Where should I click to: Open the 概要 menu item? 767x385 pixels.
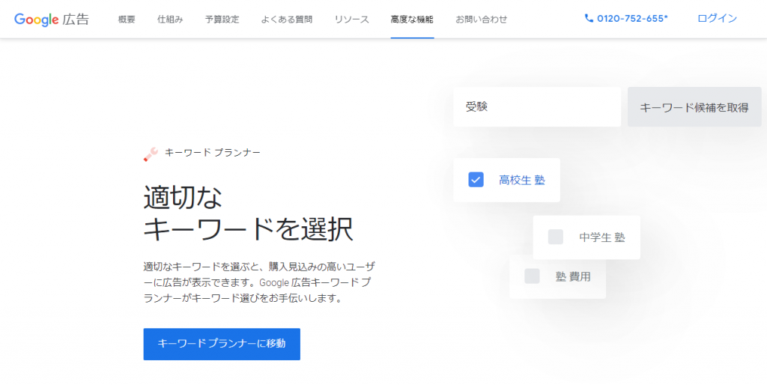[x=127, y=19]
